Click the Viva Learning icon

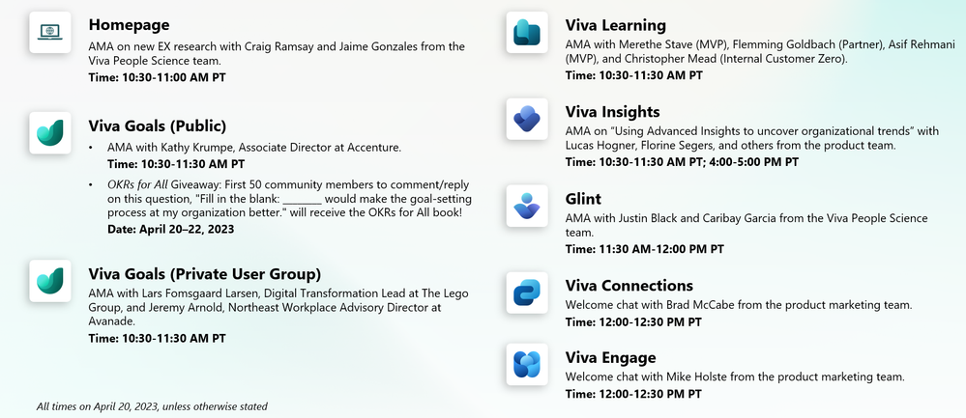click(527, 32)
